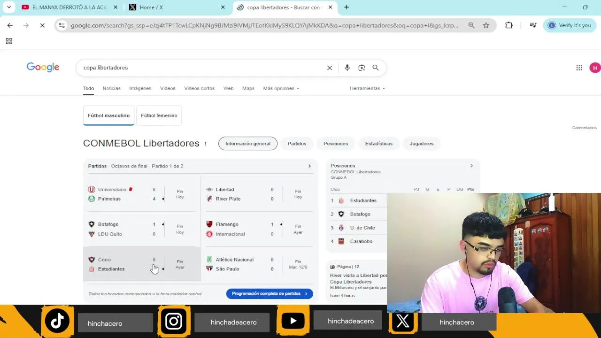This screenshot has width=601, height=338.
Task: Open the Cerro vs Estudiantes match
Action: point(142,264)
